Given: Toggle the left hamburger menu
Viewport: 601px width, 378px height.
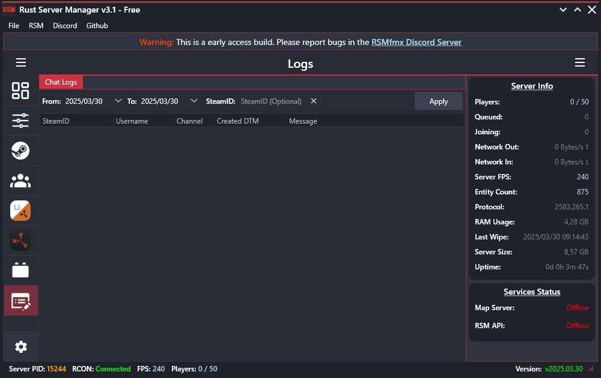Looking at the screenshot, I should [21, 63].
